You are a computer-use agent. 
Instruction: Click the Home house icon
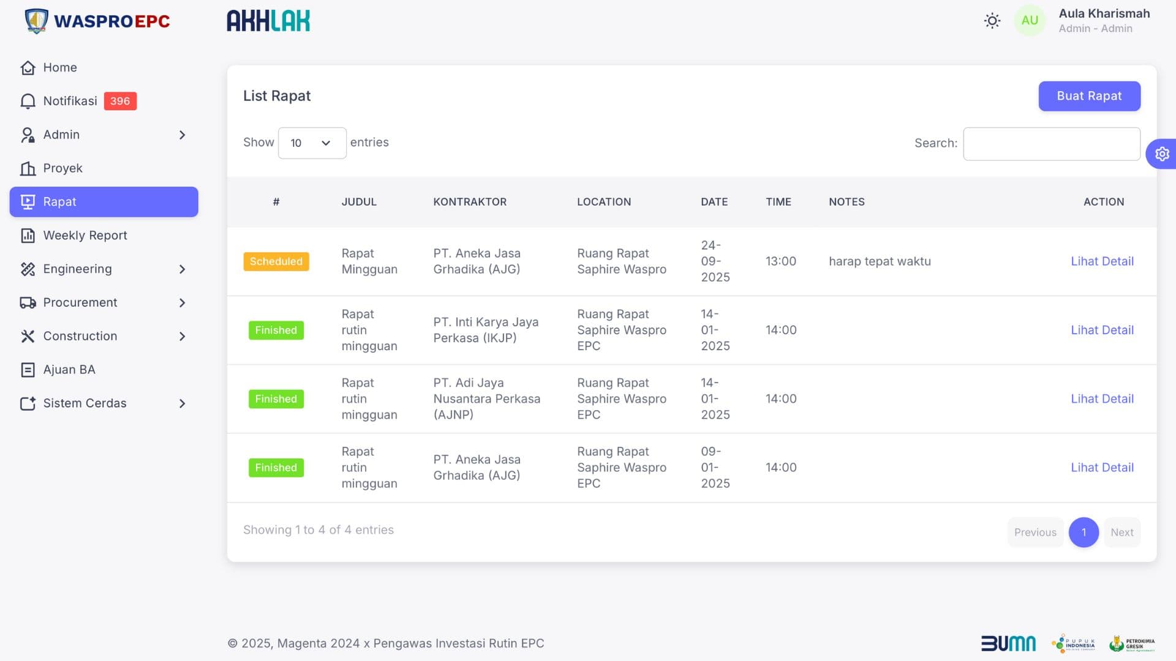click(x=28, y=68)
